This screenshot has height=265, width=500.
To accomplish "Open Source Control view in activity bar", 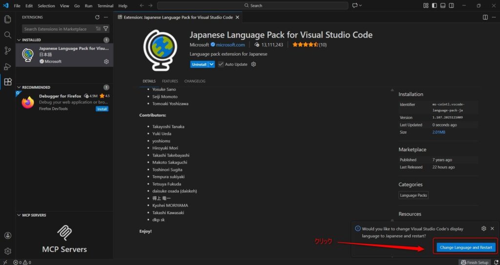I will [8, 50].
